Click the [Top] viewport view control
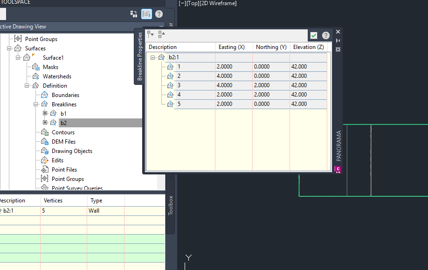Viewport: 428px width, 270px height. [x=193, y=3]
